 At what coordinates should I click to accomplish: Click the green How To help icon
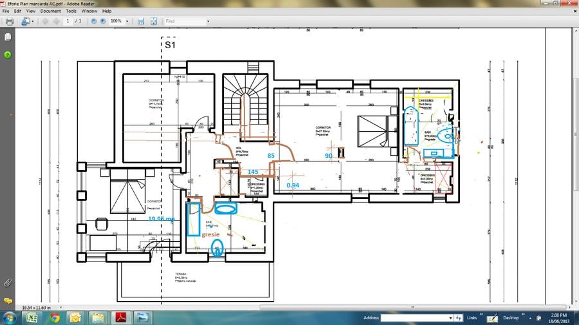[8, 55]
